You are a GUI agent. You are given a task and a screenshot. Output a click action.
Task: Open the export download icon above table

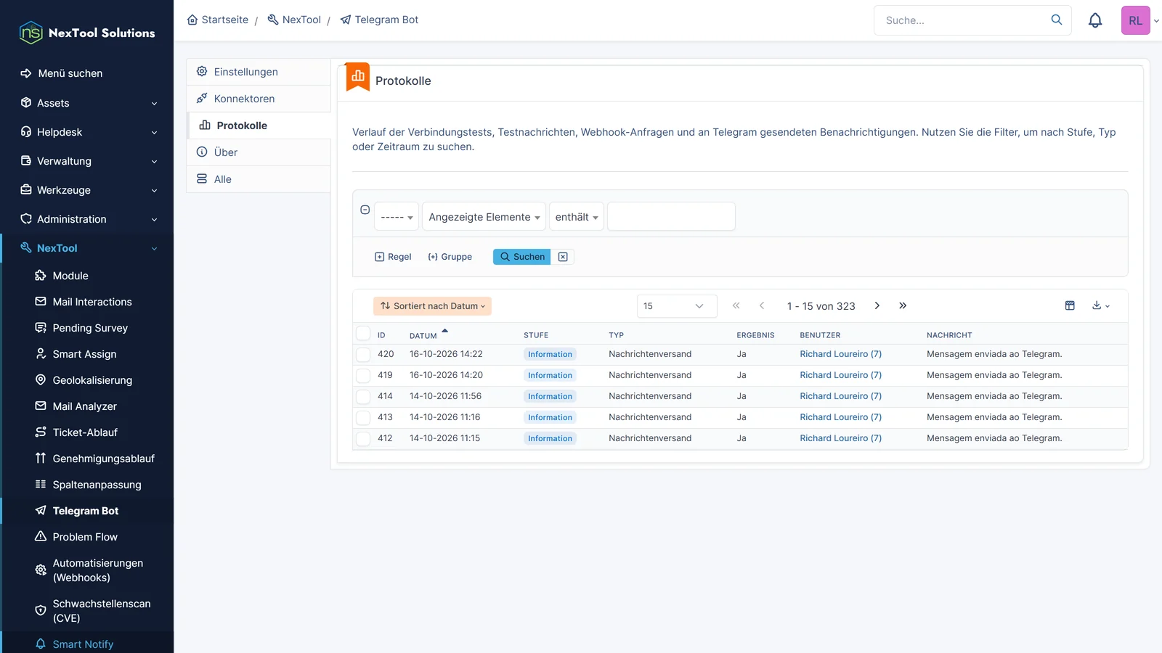1100,305
